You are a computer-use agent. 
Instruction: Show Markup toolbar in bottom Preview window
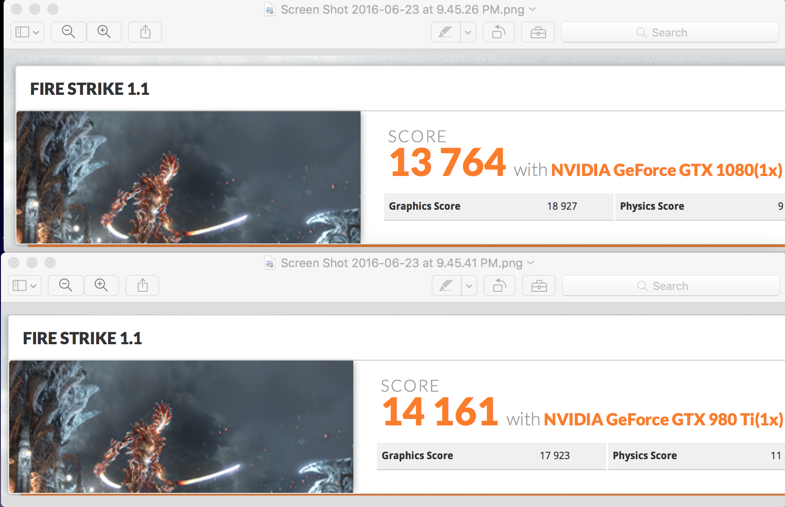point(539,286)
